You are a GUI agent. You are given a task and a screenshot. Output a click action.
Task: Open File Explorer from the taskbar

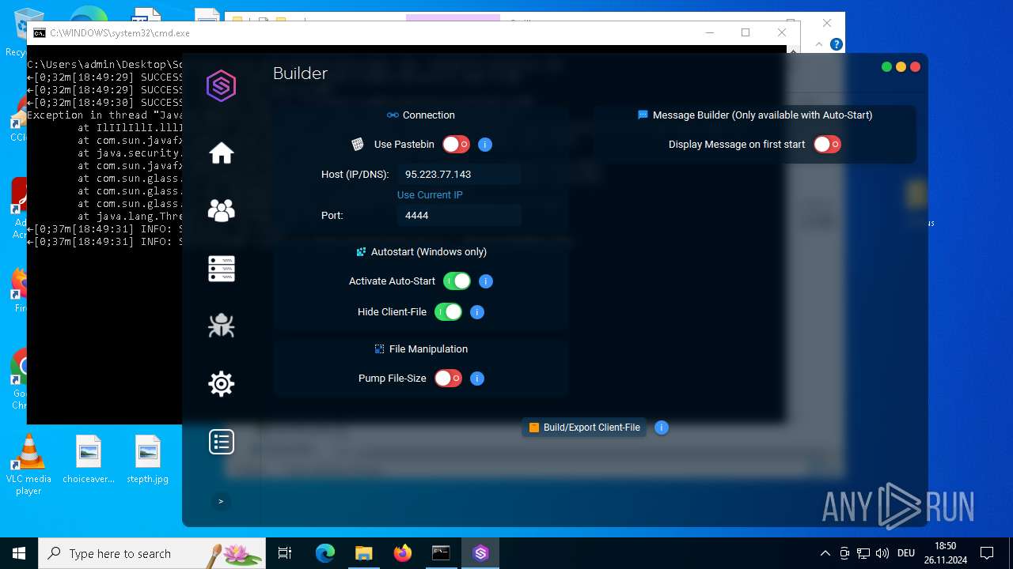[x=363, y=553]
